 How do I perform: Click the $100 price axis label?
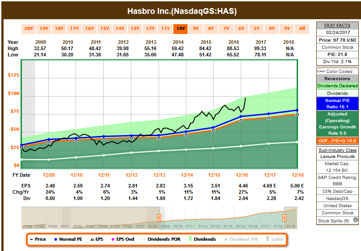point(13,94)
